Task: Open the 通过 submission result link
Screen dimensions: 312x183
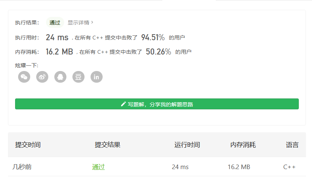Action: pos(98,167)
